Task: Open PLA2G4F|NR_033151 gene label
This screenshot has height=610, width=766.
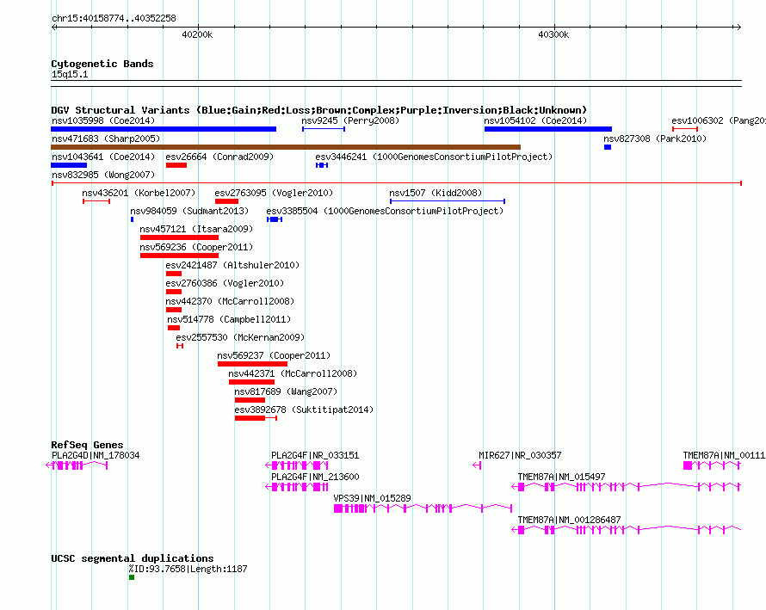Action: [x=315, y=456]
